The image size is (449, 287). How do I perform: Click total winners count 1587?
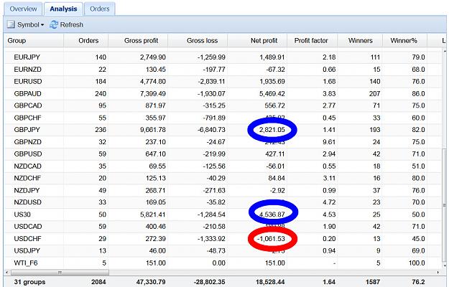coord(373,282)
